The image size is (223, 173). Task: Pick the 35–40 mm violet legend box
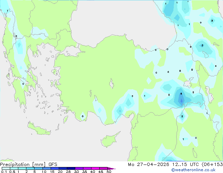(x=87, y=168)
